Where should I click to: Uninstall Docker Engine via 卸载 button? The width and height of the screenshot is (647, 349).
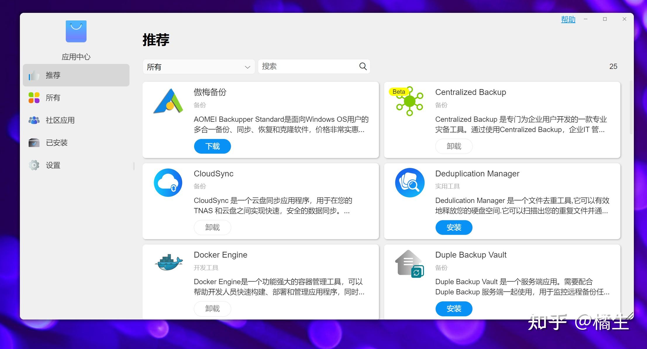point(213,309)
